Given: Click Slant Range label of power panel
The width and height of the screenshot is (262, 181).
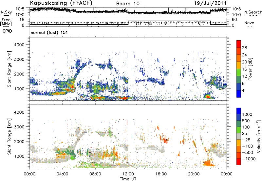Looking at the screenshot, I should point(9,69).
